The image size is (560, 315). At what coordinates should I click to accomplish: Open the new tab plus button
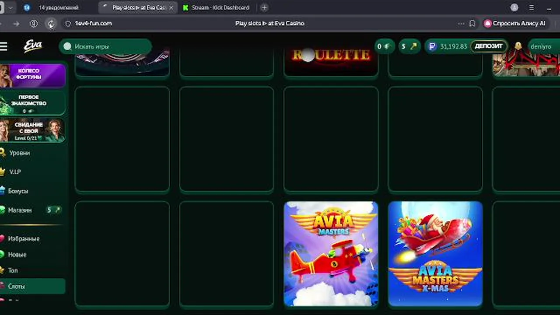pyautogui.click(x=264, y=7)
